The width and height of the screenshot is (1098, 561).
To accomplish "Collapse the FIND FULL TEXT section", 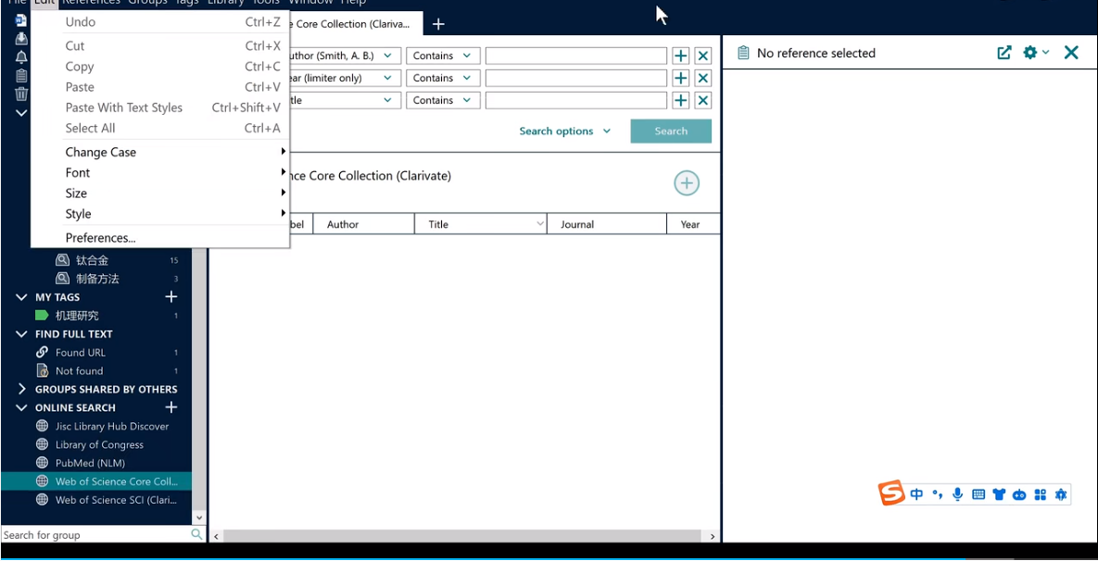I will [21, 334].
